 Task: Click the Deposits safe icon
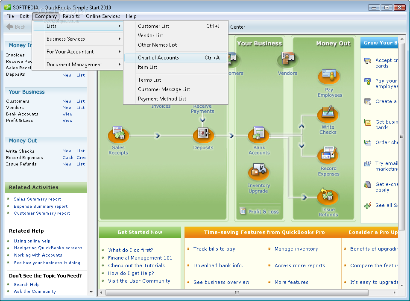tap(203, 135)
